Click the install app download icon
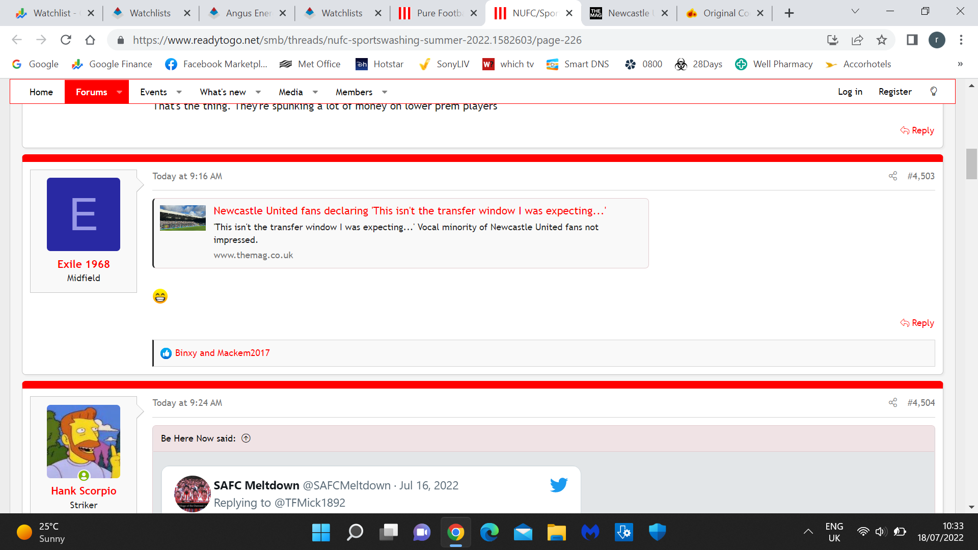978x550 pixels. click(x=833, y=40)
